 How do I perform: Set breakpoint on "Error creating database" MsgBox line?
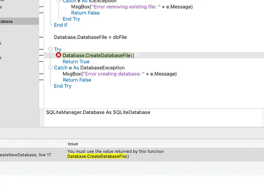(x=41, y=74)
